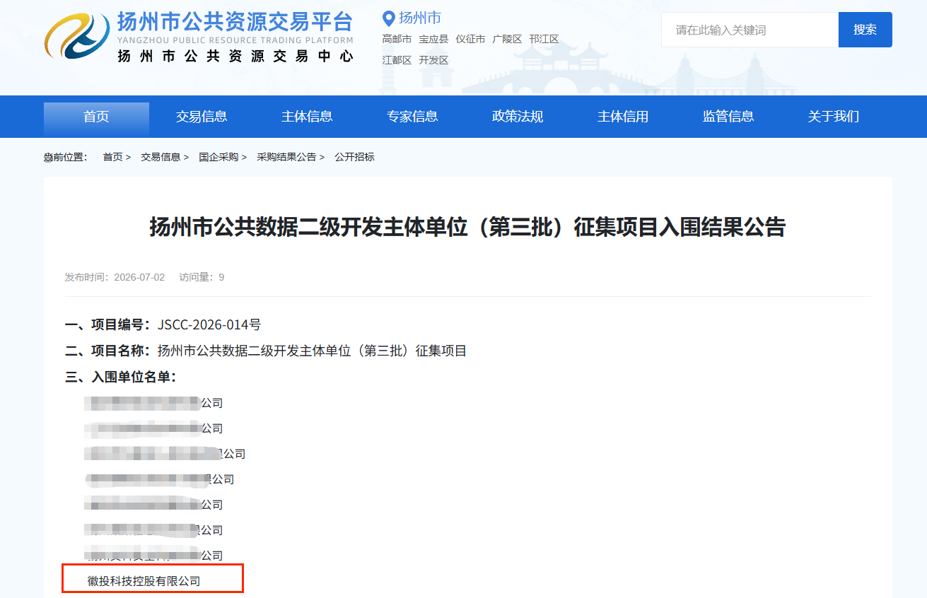Screen dimensions: 927x598
Task: Go to 采购结果公告 in the breadcrumb
Action: (x=286, y=157)
